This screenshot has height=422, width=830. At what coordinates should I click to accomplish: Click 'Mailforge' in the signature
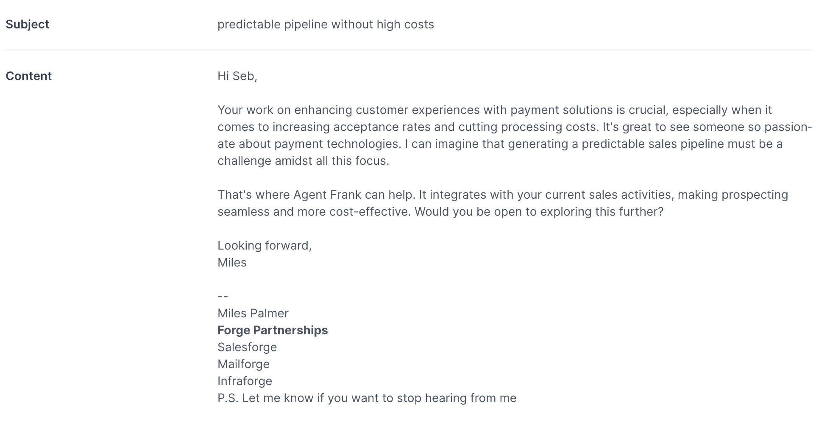coord(244,364)
